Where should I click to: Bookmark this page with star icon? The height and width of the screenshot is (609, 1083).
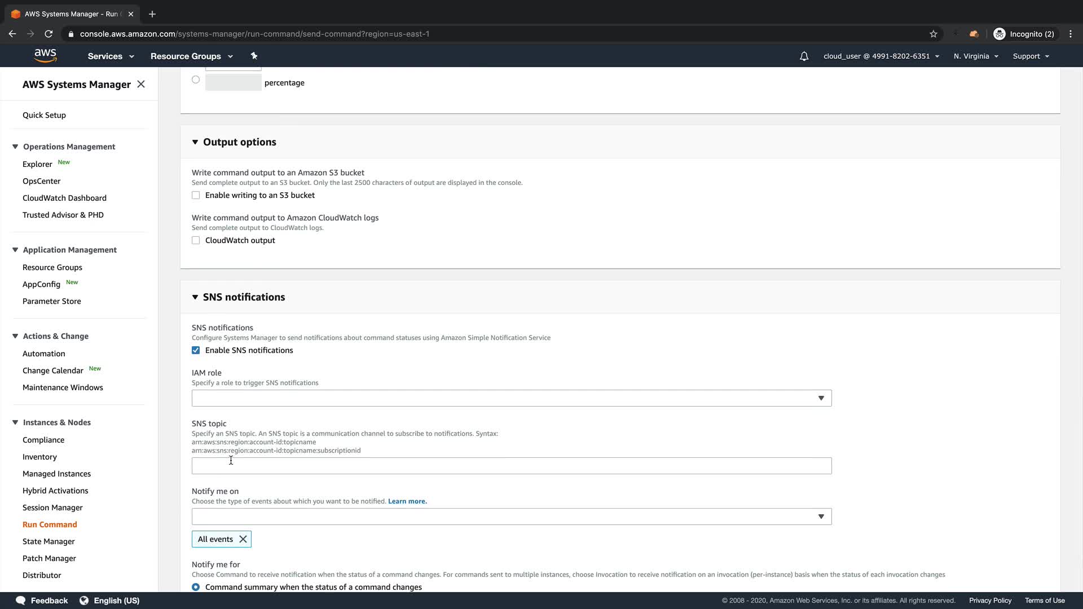[934, 34]
